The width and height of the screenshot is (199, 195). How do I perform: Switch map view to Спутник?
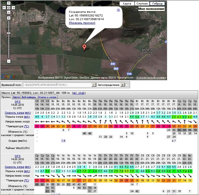click(x=142, y=4)
